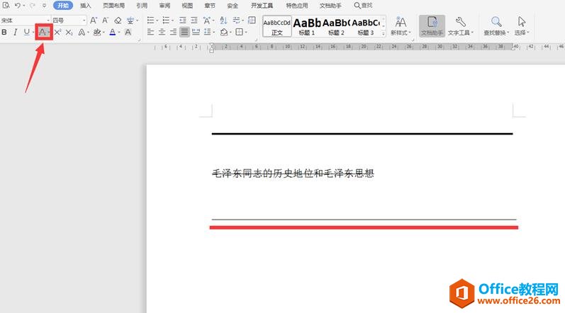Switch to the 插入 tab
This screenshot has height=313, width=565.
pos(85,6)
